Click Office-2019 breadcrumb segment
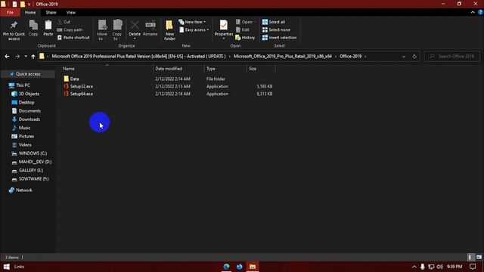 pos(350,57)
